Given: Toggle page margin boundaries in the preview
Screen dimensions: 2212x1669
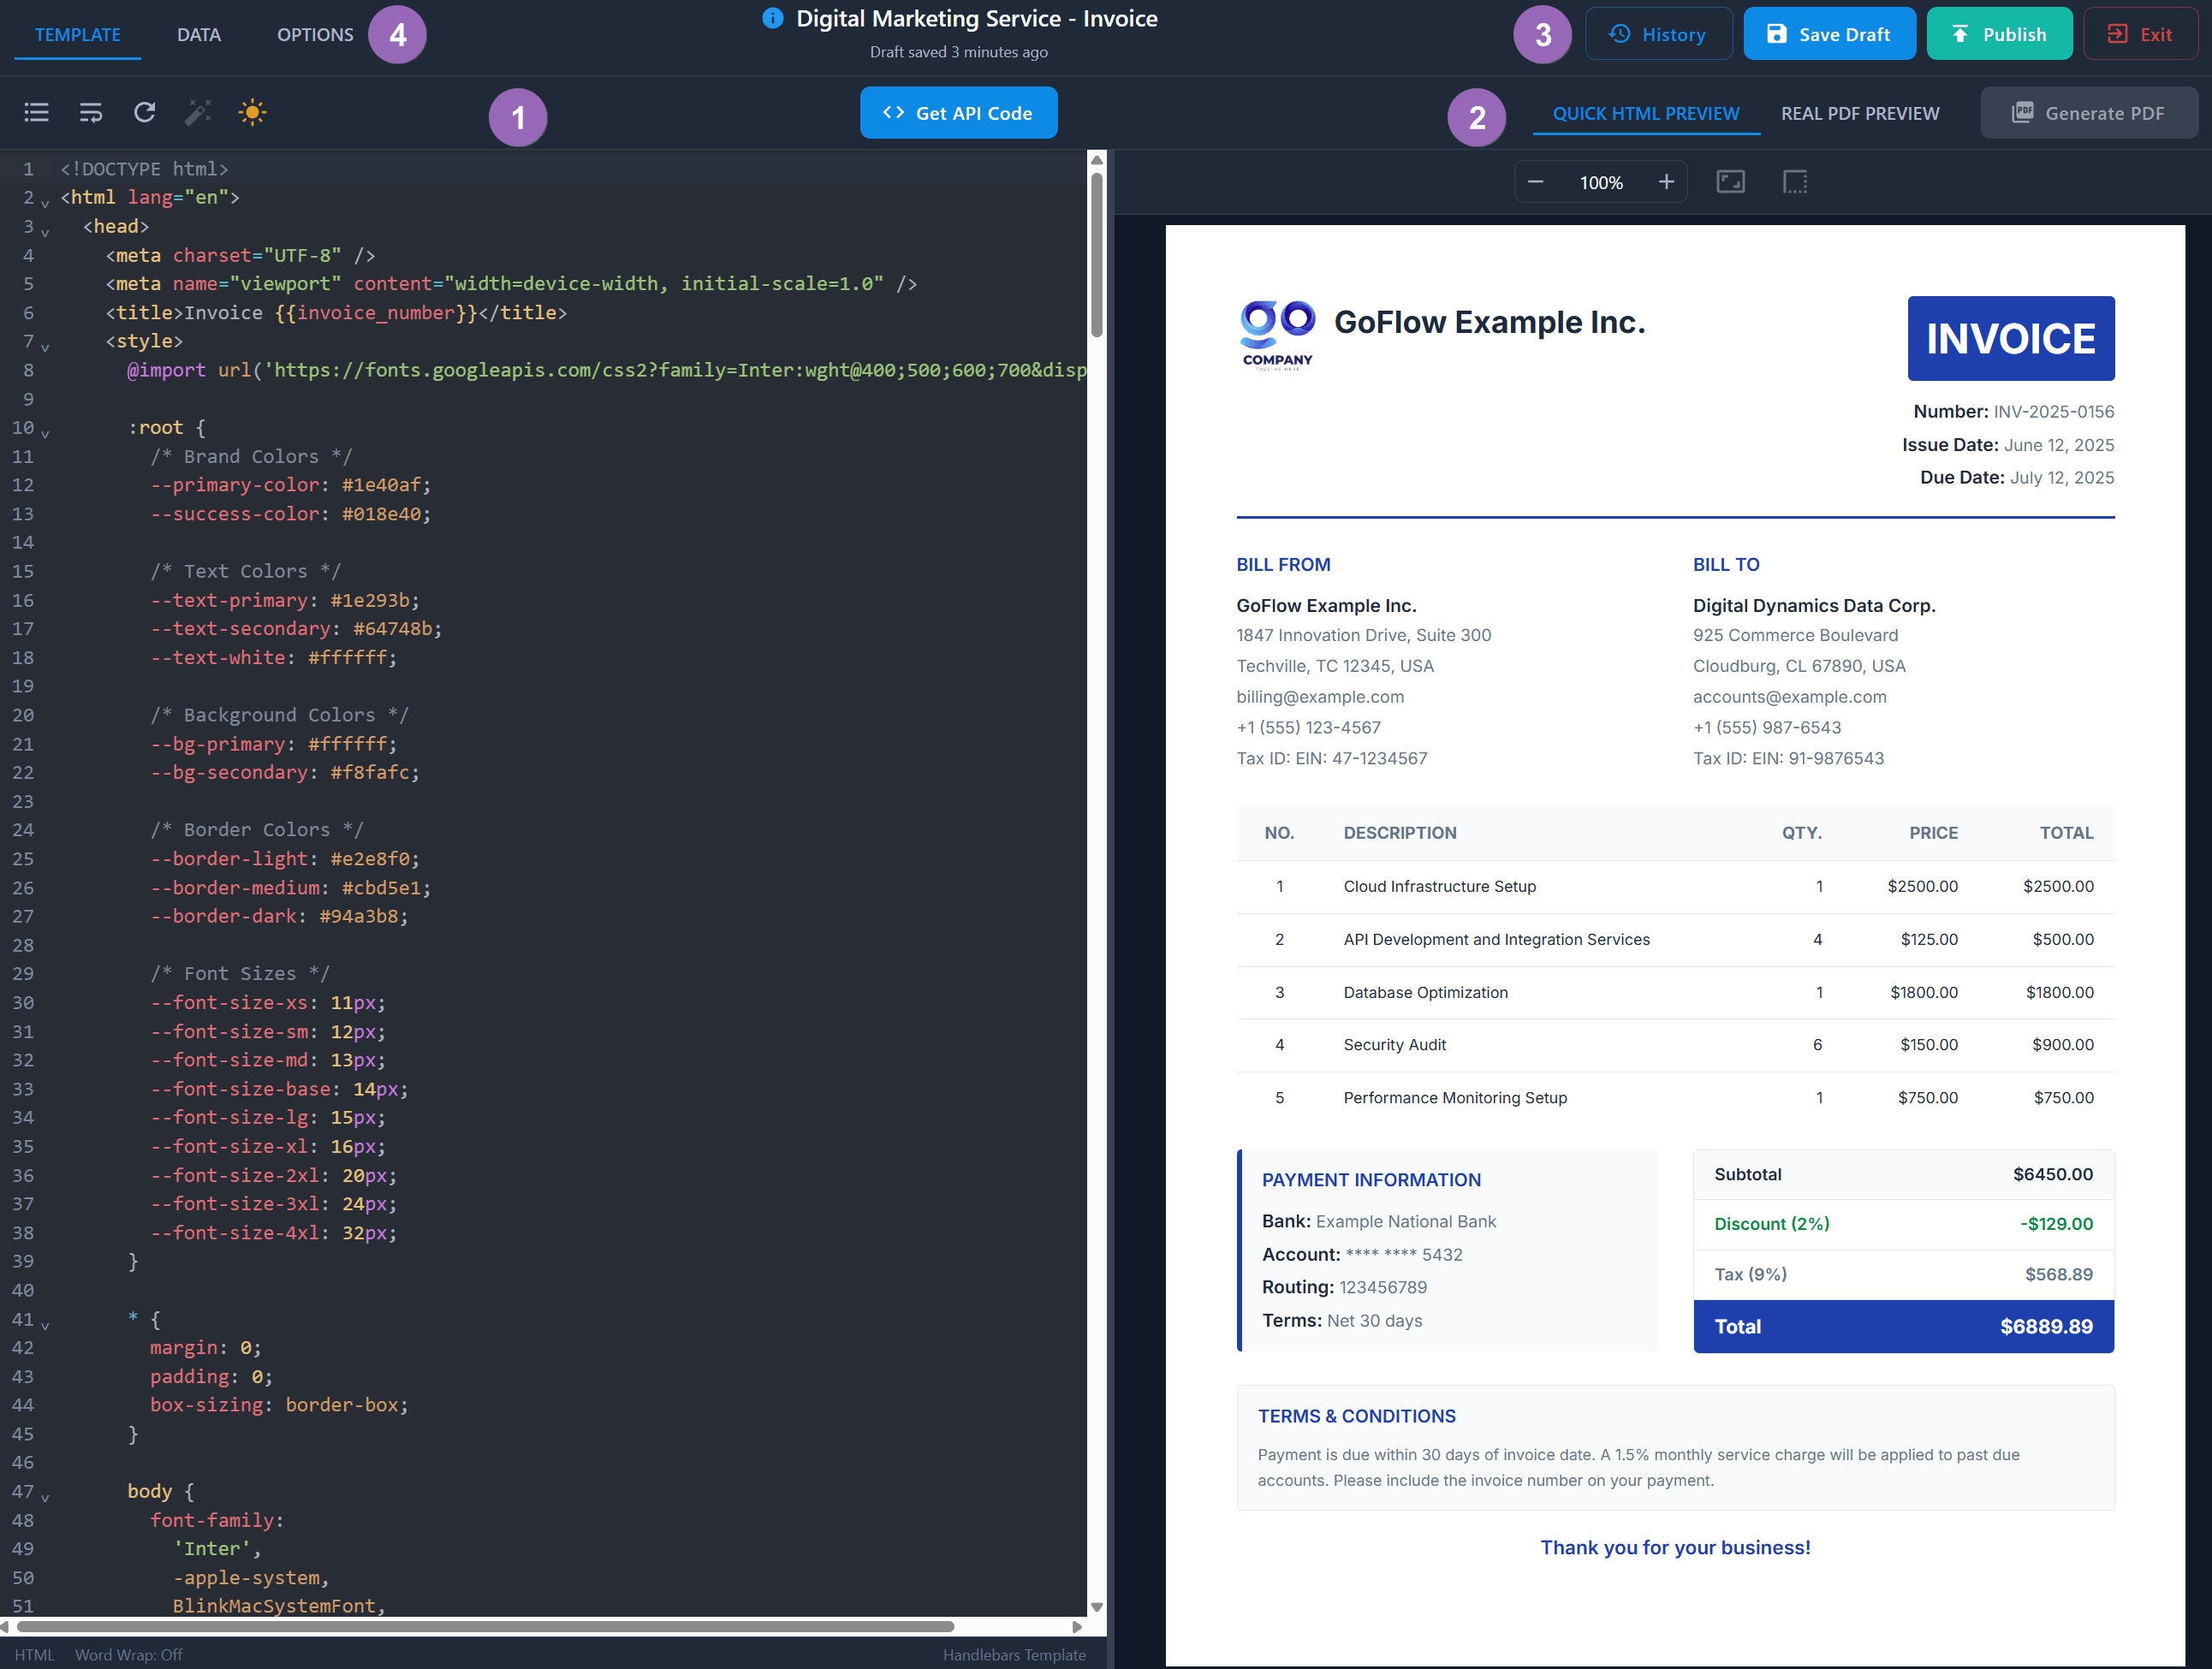Looking at the screenshot, I should pyautogui.click(x=1794, y=182).
